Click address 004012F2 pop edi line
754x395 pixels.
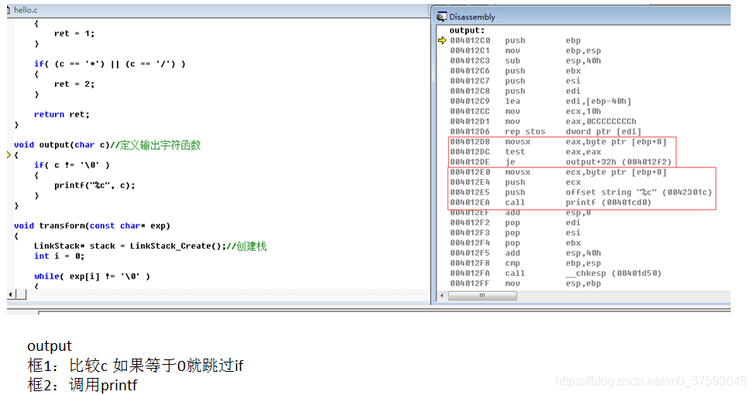(x=516, y=222)
